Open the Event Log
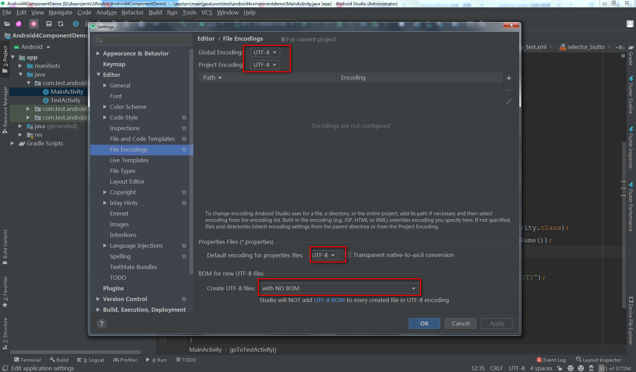 [x=551, y=360]
